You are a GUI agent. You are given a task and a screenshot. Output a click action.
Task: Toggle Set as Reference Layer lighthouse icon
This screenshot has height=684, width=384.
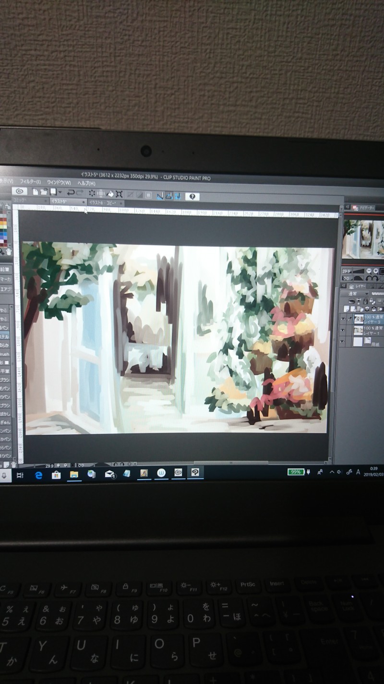(359, 301)
